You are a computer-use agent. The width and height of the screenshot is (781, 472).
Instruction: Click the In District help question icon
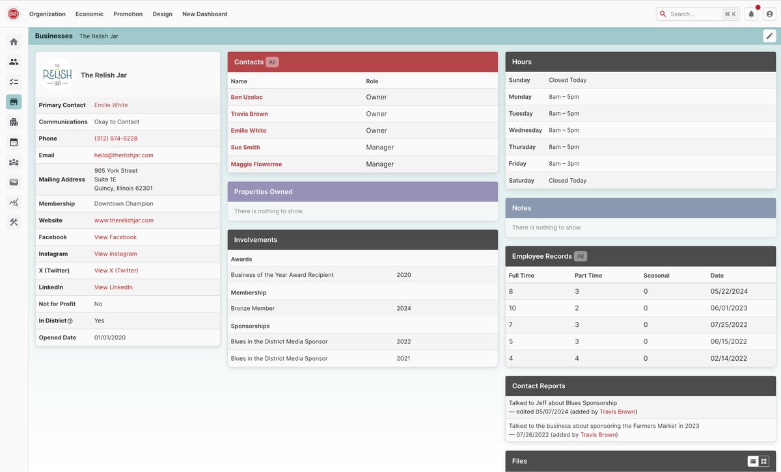pos(70,321)
